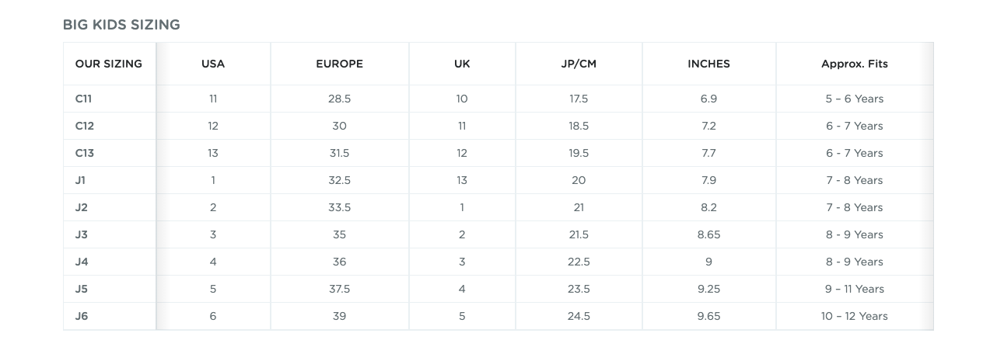Select the C11 size row label
983x361 pixels.
click(x=84, y=99)
